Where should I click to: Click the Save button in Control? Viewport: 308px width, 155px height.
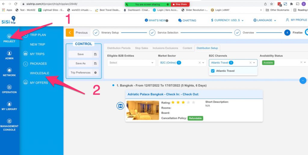click(80, 54)
